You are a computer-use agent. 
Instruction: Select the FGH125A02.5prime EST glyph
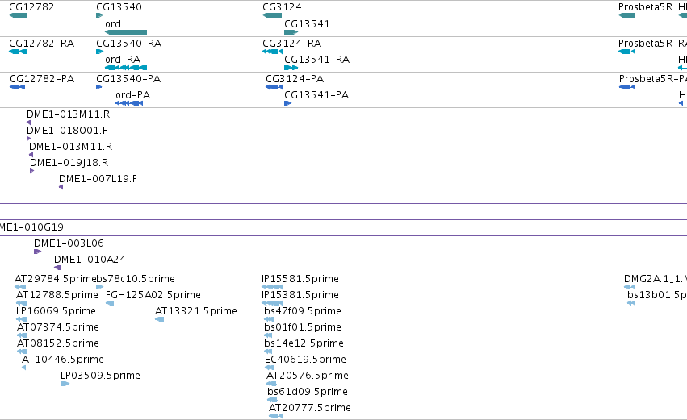click(110, 303)
